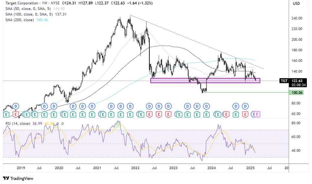The image size is (312, 184).
Task: Select the green earnings E marker near March 2023
Action: pos(179,114)
